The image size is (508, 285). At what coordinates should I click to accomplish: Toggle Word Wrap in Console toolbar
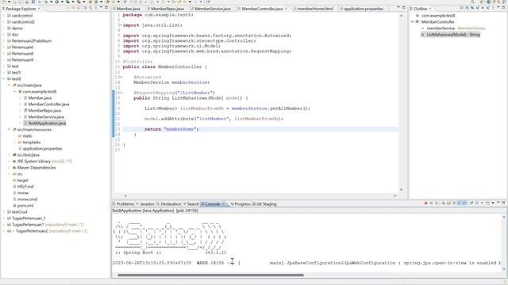[x=454, y=203]
